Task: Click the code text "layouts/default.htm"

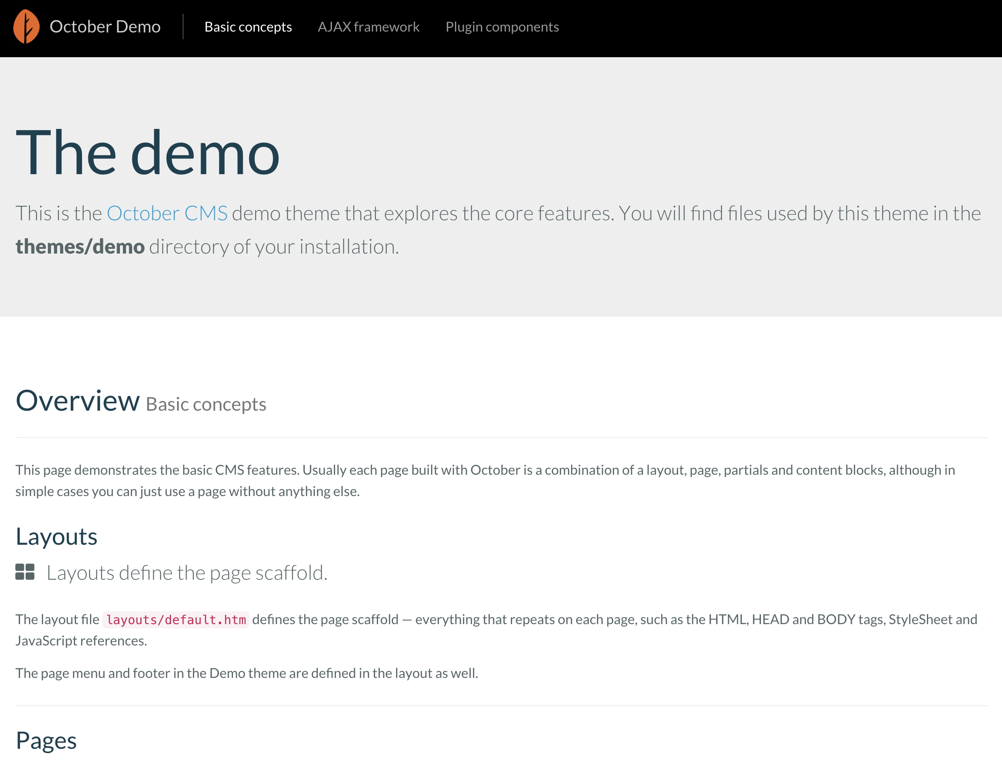Action: click(176, 620)
